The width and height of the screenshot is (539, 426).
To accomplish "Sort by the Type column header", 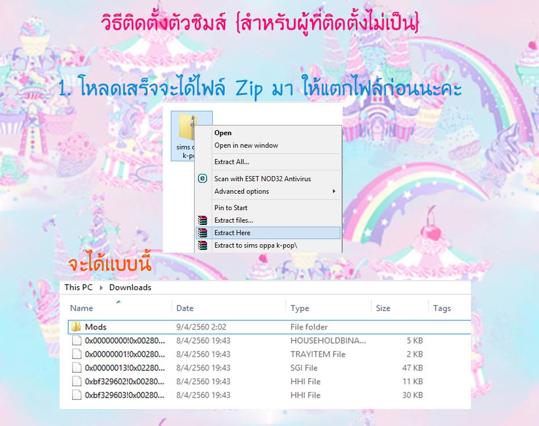I will coord(300,308).
